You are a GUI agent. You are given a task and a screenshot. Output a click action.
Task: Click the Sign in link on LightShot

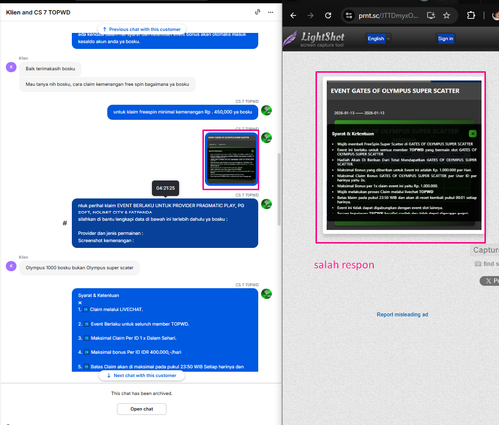(445, 39)
